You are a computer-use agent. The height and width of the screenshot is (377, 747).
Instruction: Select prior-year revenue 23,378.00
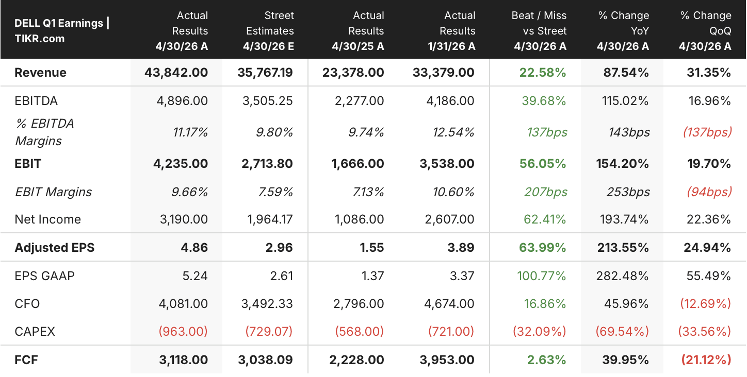352,73
